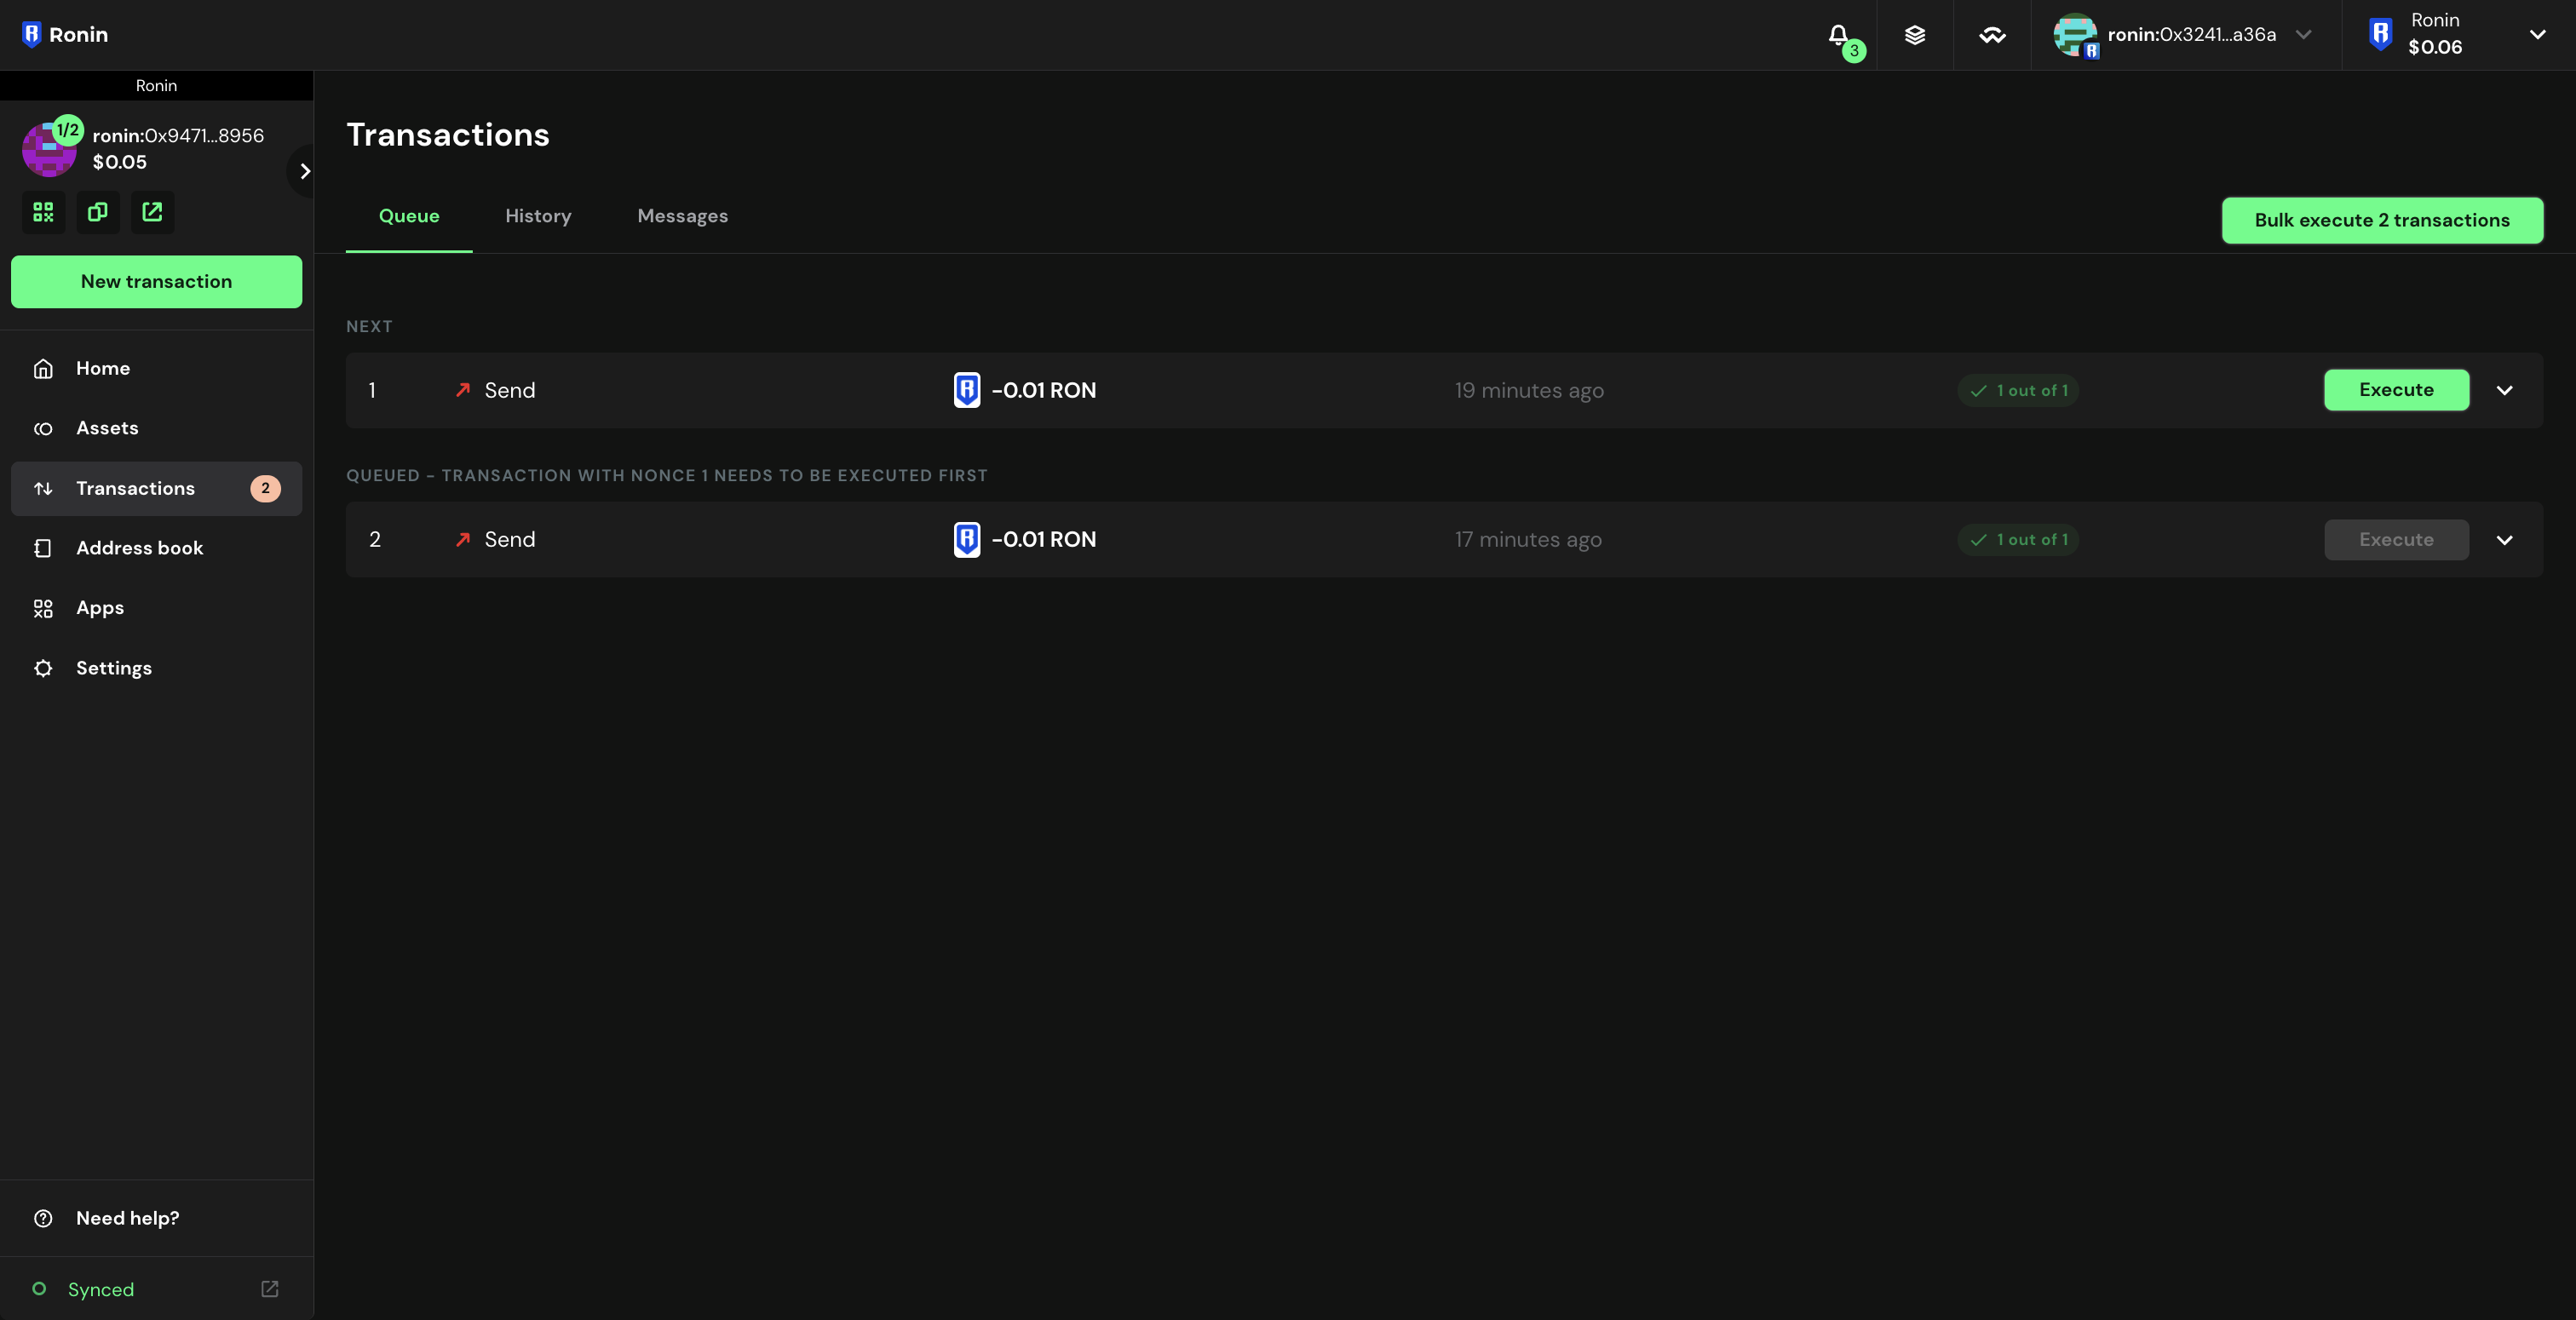Open Settings in sidebar
The height and width of the screenshot is (1320, 2576).
pyautogui.click(x=156, y=668)
